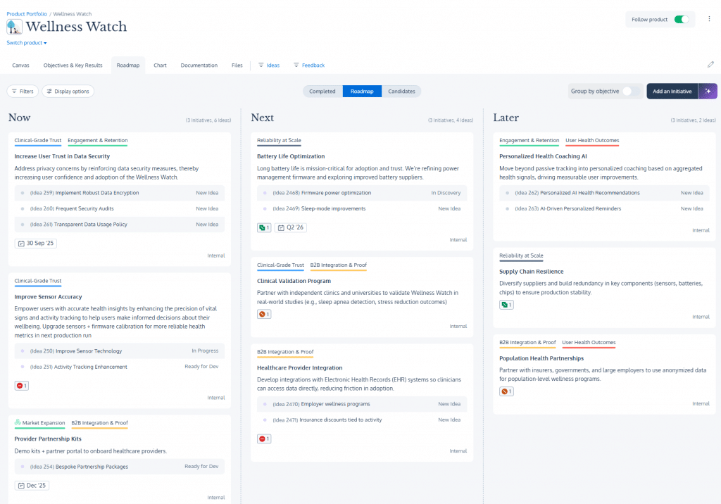The height and width of the screenshot is (504, 721).
Task: Open the Filters panel
Action: tap(23, 91)
